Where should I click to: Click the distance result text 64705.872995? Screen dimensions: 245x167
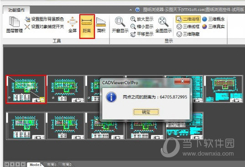pos(173,97)
